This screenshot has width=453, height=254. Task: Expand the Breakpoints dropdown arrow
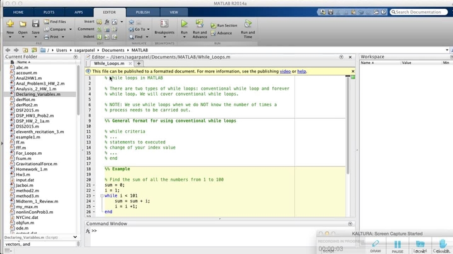(164, 37)
